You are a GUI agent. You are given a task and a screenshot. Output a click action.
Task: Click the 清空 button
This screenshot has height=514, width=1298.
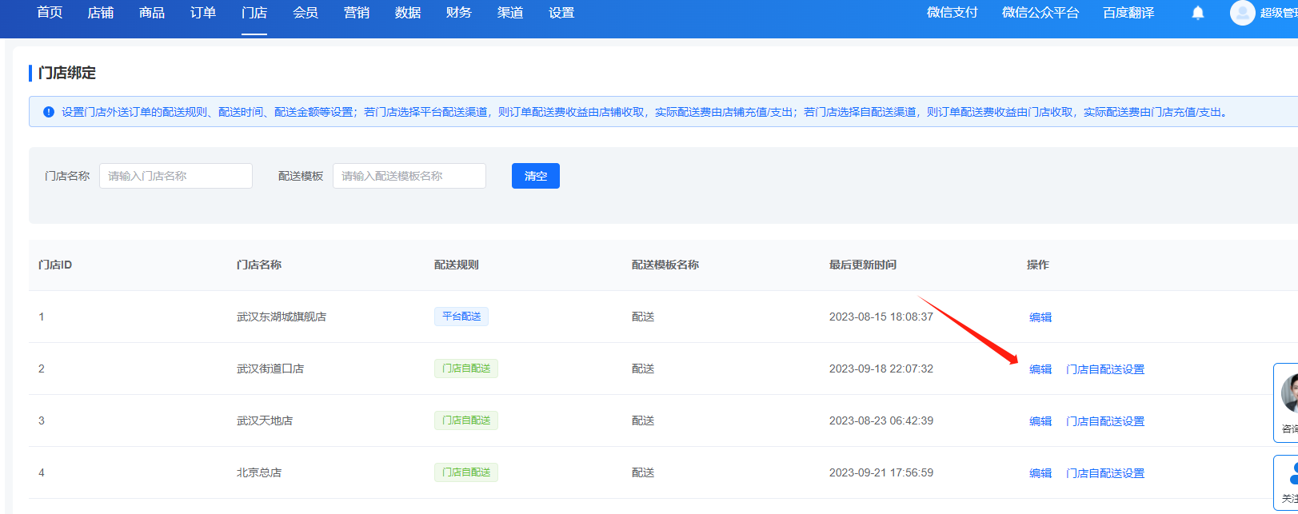pos(536,176)
